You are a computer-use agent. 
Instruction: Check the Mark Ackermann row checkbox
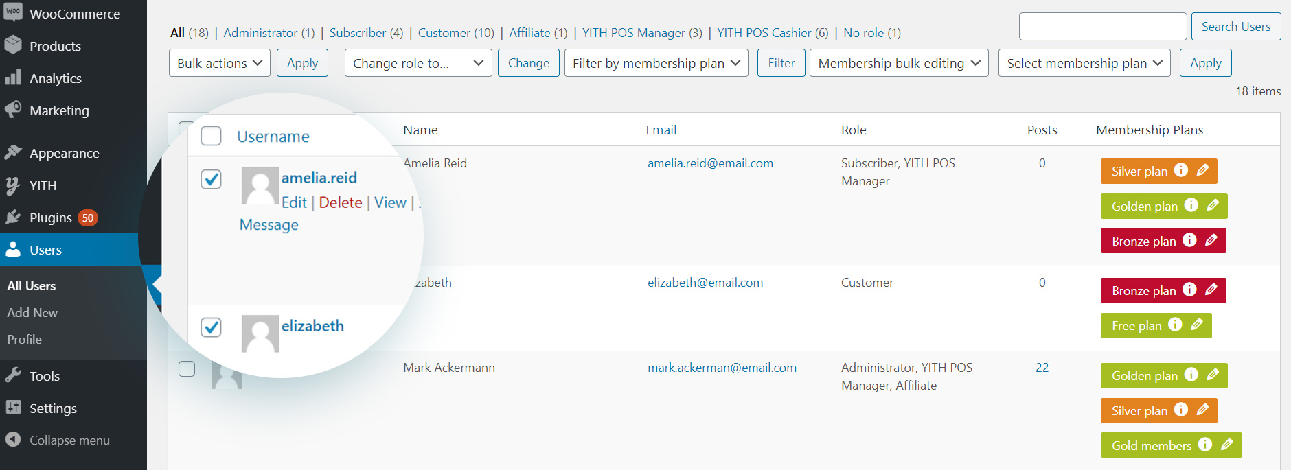pos(187,368)
